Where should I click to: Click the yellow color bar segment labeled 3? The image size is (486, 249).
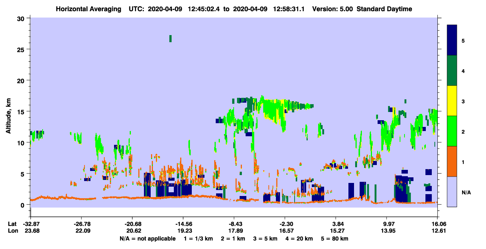click(x=452, y=101)
